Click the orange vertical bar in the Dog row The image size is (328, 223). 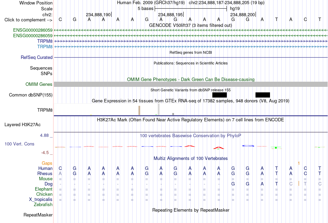click(299, 184)
